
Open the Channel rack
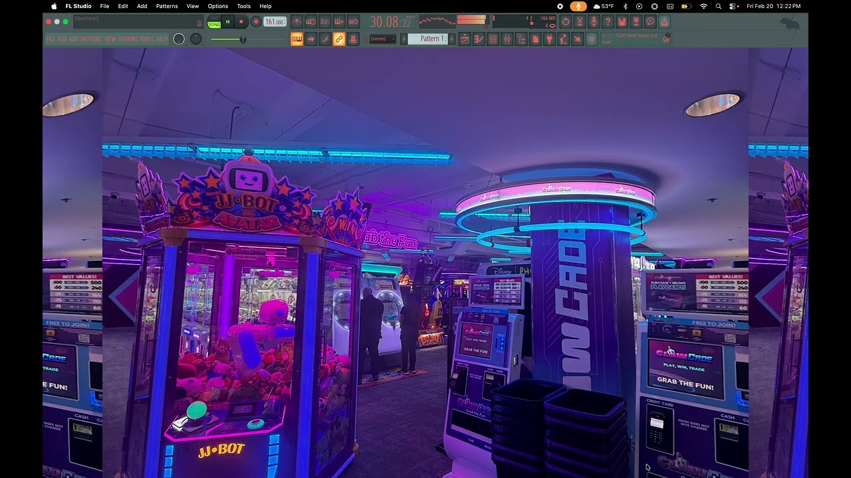(x=493, y=39)
